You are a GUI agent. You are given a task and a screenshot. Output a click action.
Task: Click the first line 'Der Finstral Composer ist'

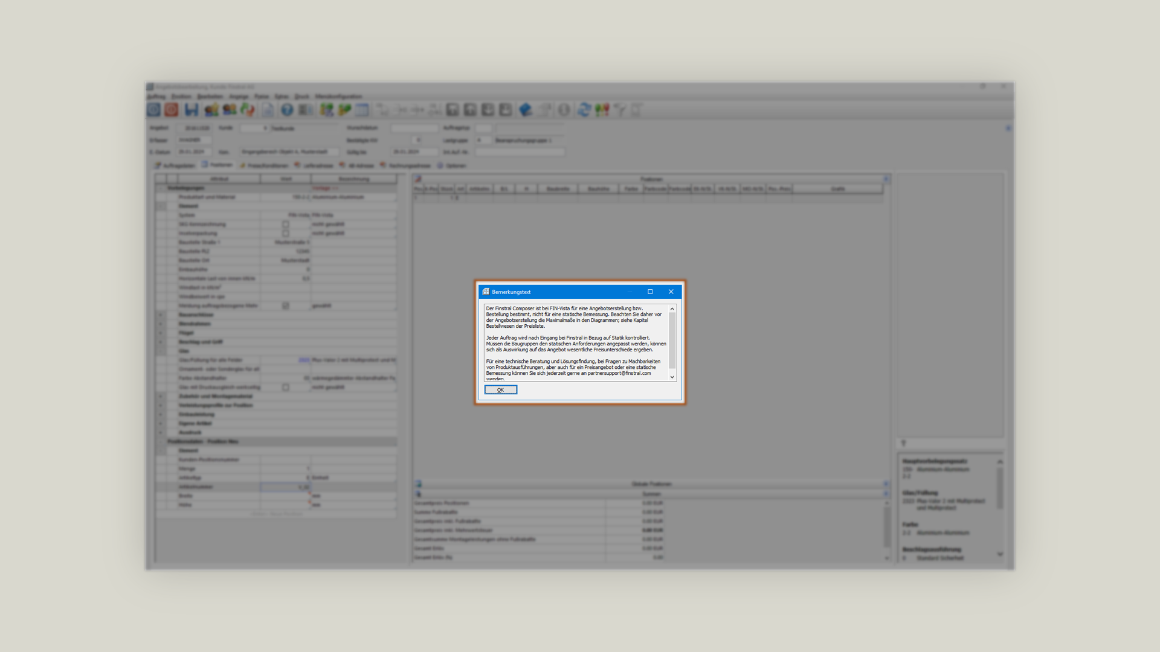coord(564,308)
